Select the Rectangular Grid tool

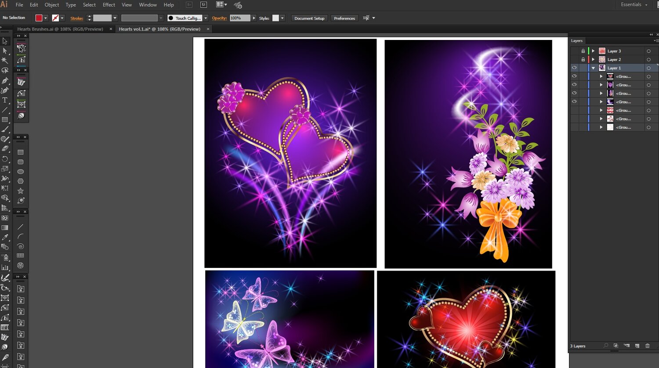click(x=21, y=256)
